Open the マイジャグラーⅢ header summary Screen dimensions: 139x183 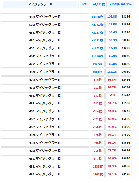pyautogui.click(x=41, y=4)
